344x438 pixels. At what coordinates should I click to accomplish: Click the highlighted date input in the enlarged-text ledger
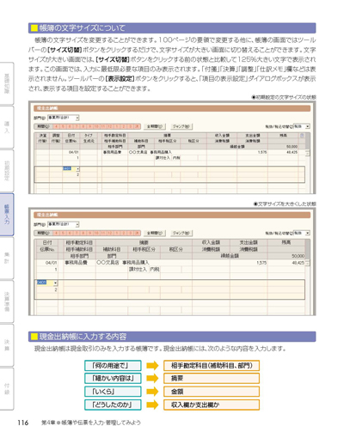[45, 283]
